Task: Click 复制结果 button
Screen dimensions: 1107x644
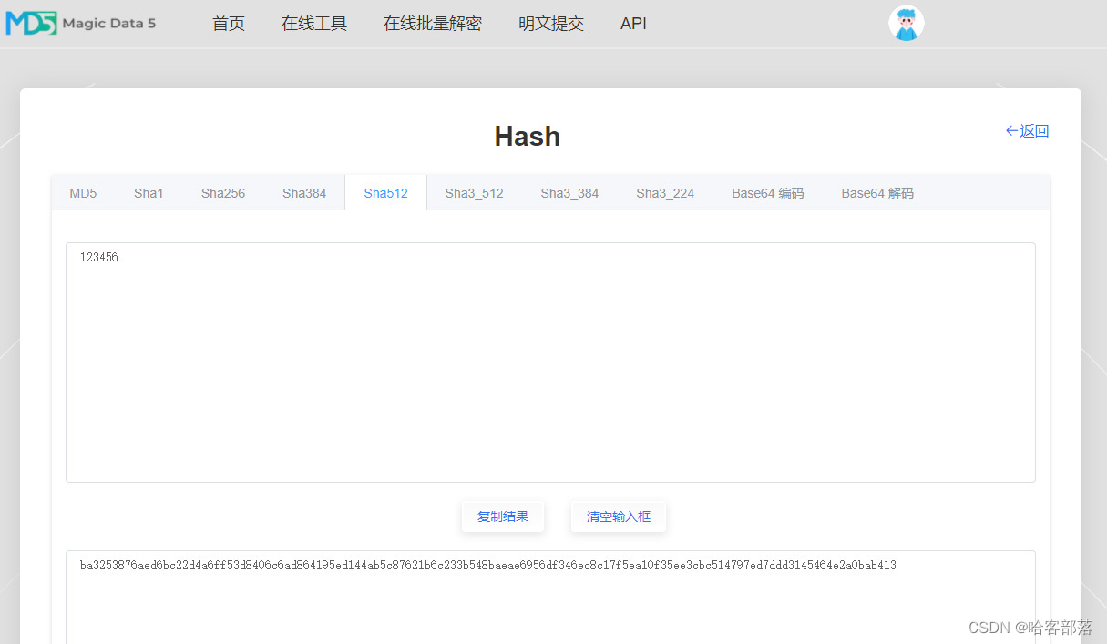Action: 503,516
